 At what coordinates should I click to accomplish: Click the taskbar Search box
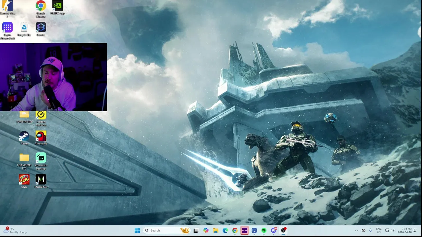(x=167, y=230)
